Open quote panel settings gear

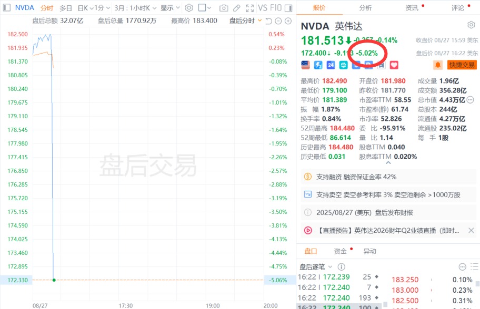click(x=471, y=25)
